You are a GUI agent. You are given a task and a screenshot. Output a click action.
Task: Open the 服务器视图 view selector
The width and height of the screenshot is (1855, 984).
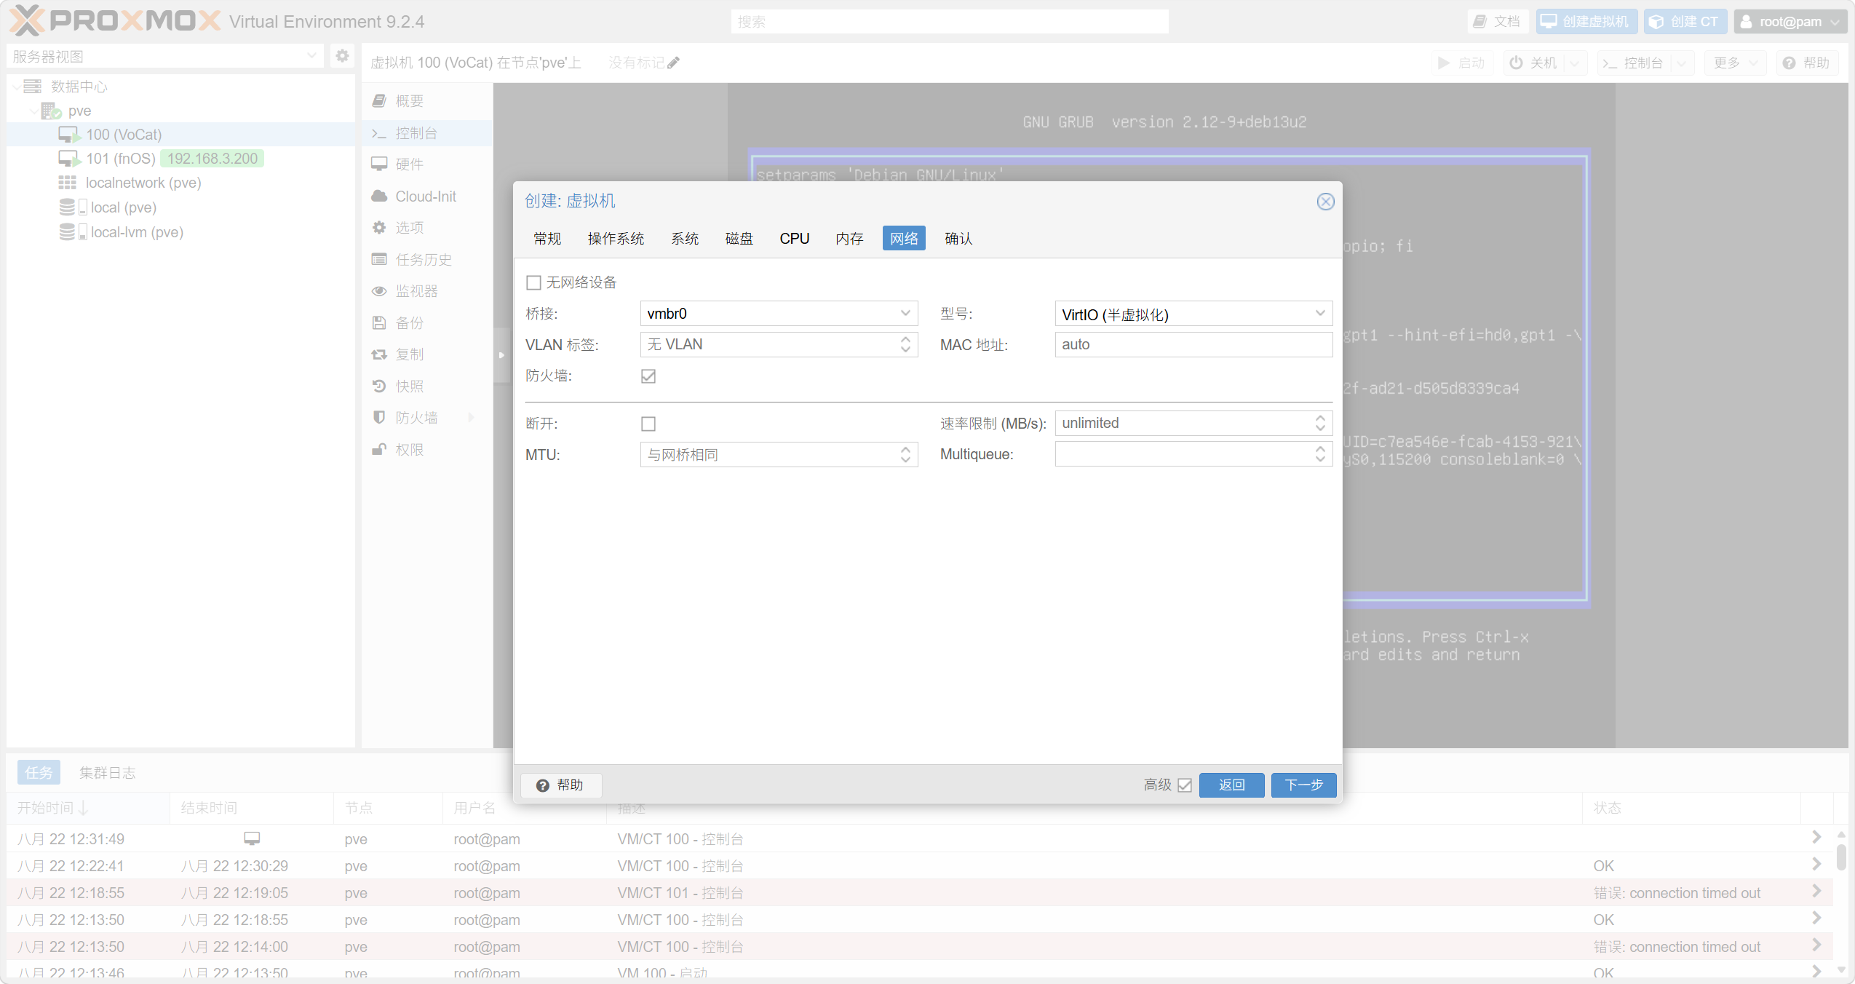pyautogui.click(x=165, y=56)
